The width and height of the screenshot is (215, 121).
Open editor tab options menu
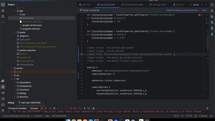click(206, 5)
